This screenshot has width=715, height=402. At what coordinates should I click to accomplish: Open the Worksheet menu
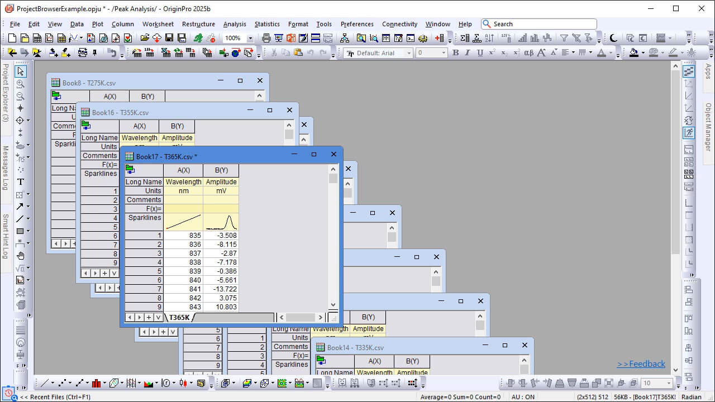tap(158, 24)
